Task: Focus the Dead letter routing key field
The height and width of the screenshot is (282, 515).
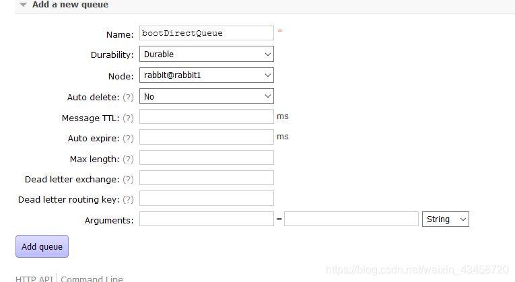Action: [206, 199]
